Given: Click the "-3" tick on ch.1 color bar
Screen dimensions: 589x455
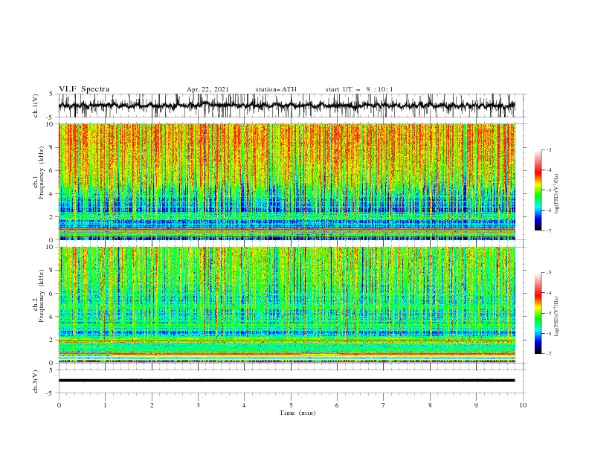Looking at the screenshot, I should (548, 149).
